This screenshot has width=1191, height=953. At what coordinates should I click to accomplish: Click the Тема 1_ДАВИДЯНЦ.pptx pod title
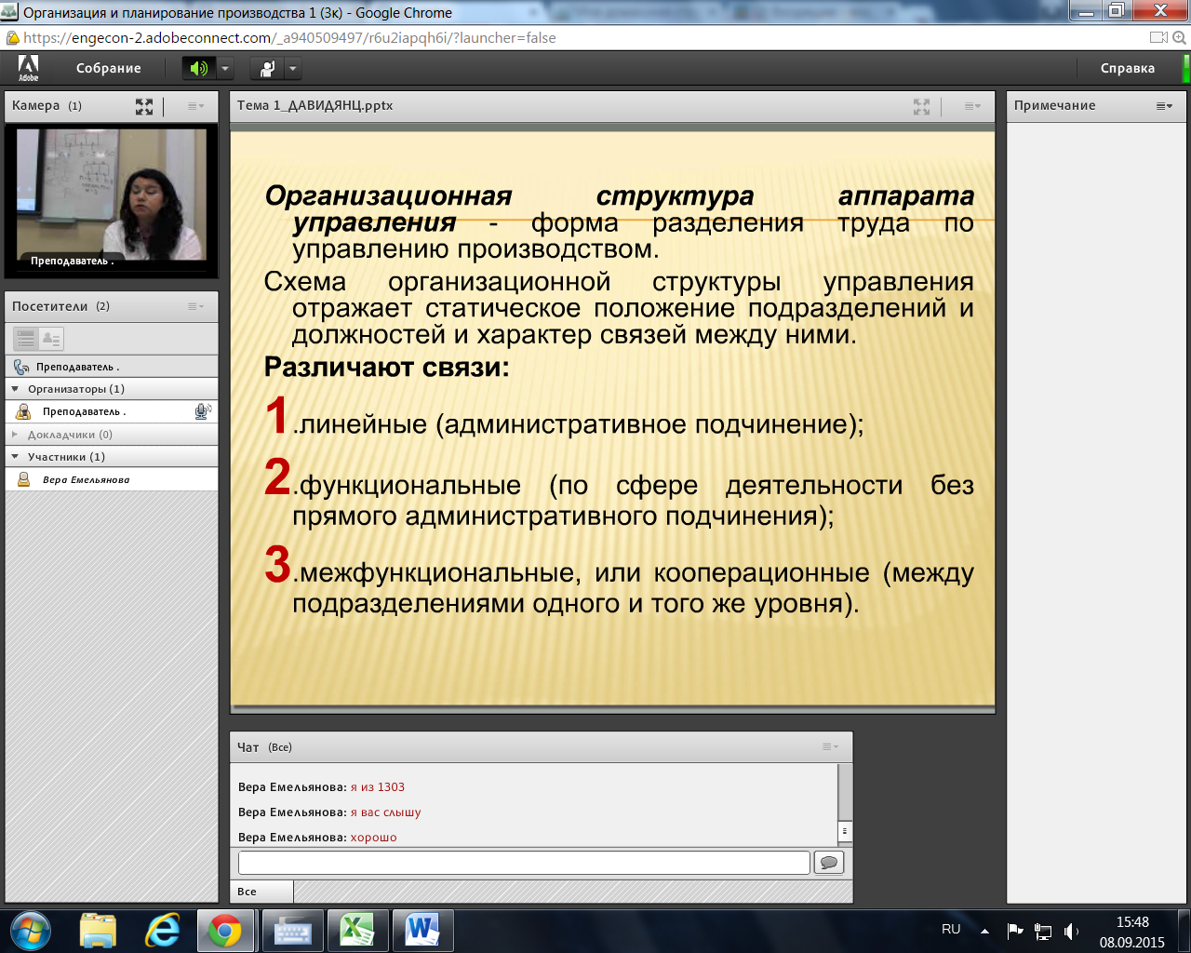pos(315,105)
